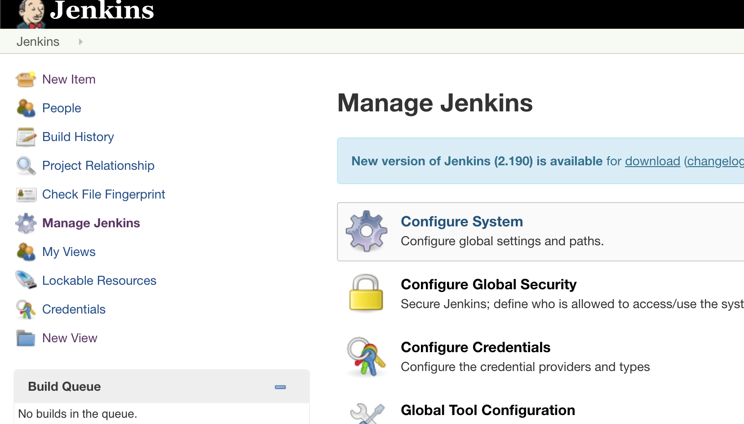Click the Manage Jenkins gear icon in sidebar
This screenshot has width=744, height=424.
tap(26, 223)
